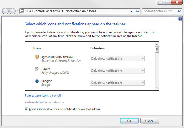Expand the SnagIt 8 behavior dropdown
Image resolution: width=184 pixels, height=128 pixels.
coord(117,83)
